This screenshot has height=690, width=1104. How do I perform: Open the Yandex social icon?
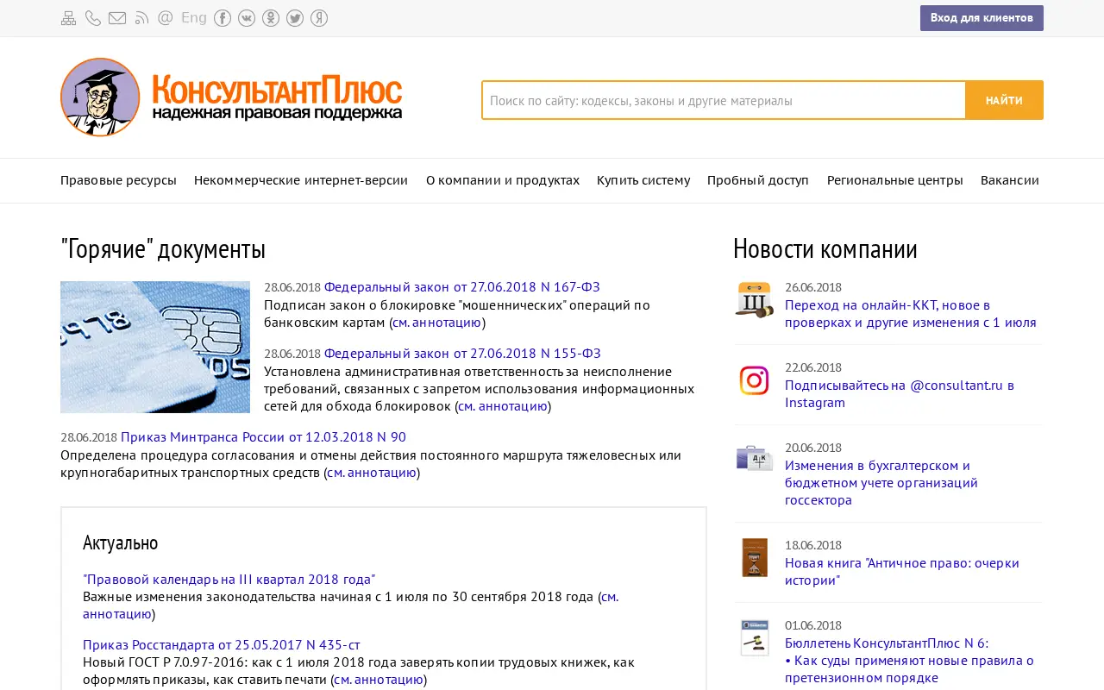[319, 18]
